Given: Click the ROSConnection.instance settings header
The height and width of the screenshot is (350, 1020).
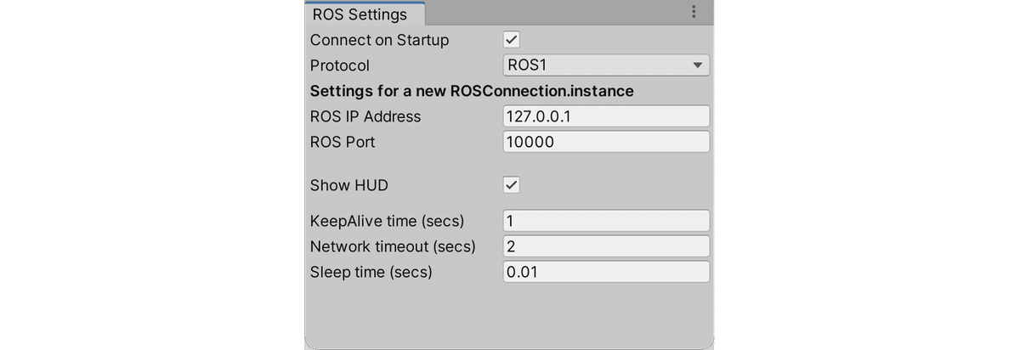Looking at the screenshot, I should click(472, 91).
